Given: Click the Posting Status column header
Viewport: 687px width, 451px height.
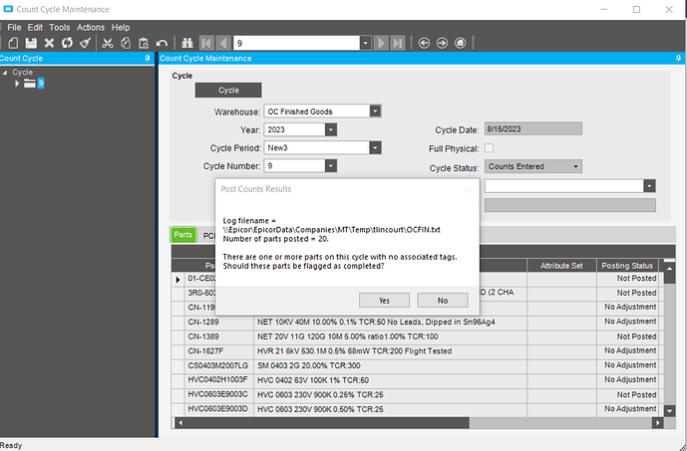Looking at the screenshot, I should click(x=627, y=266).
